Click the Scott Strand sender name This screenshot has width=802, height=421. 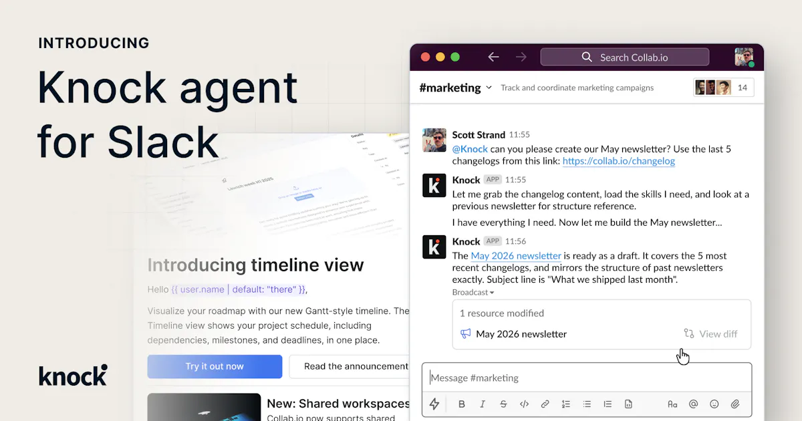pos(479,134)
